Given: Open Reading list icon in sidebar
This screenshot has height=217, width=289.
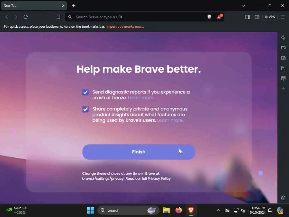Looking at the screenshot, I should pos(283,78).
